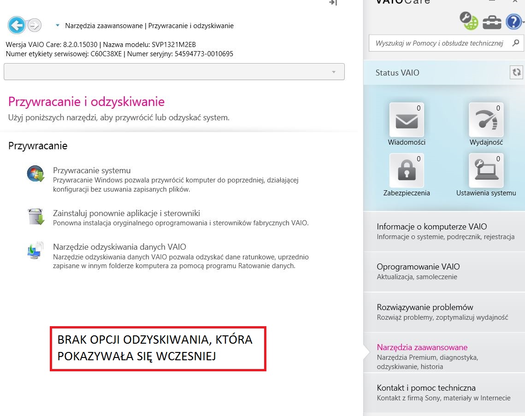Screen dimensions: 525x416
Task: Open the wrench and globe tools icon
Action: pyautogui.click(x=469, y=21)
